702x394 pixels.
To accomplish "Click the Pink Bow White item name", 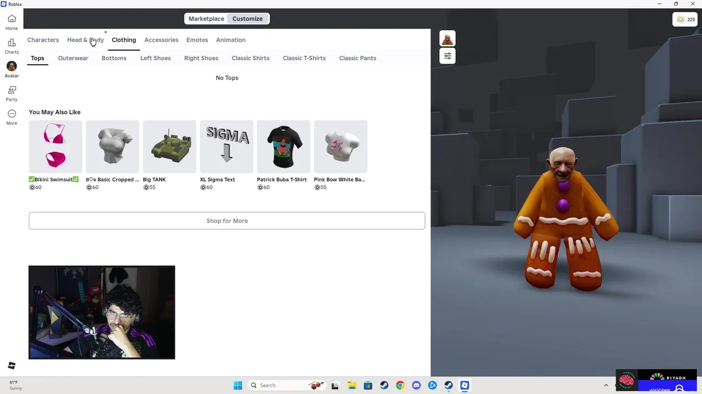I will 339,179.
